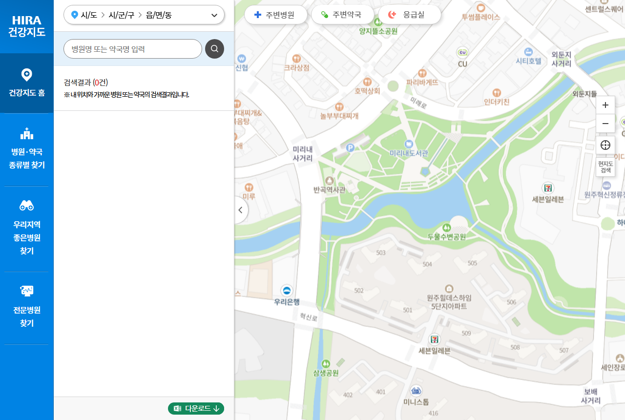
Task: Click the 파리바게뜨 bakery marker
Action: tap(422, 73)
